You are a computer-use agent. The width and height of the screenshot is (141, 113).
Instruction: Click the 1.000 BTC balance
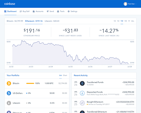pyautogui.click(x=49, y=83)
